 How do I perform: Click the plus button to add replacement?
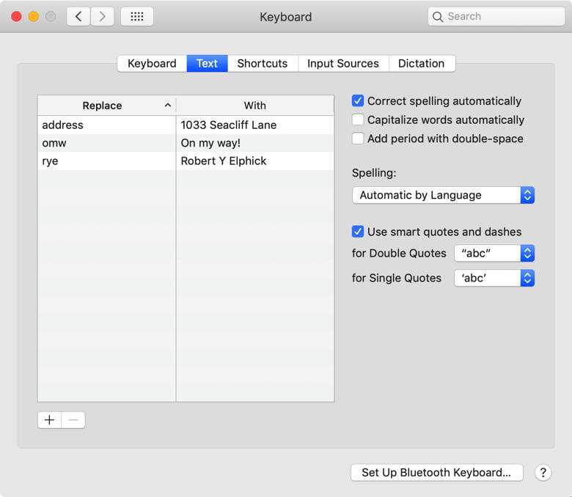pos(49,420)
